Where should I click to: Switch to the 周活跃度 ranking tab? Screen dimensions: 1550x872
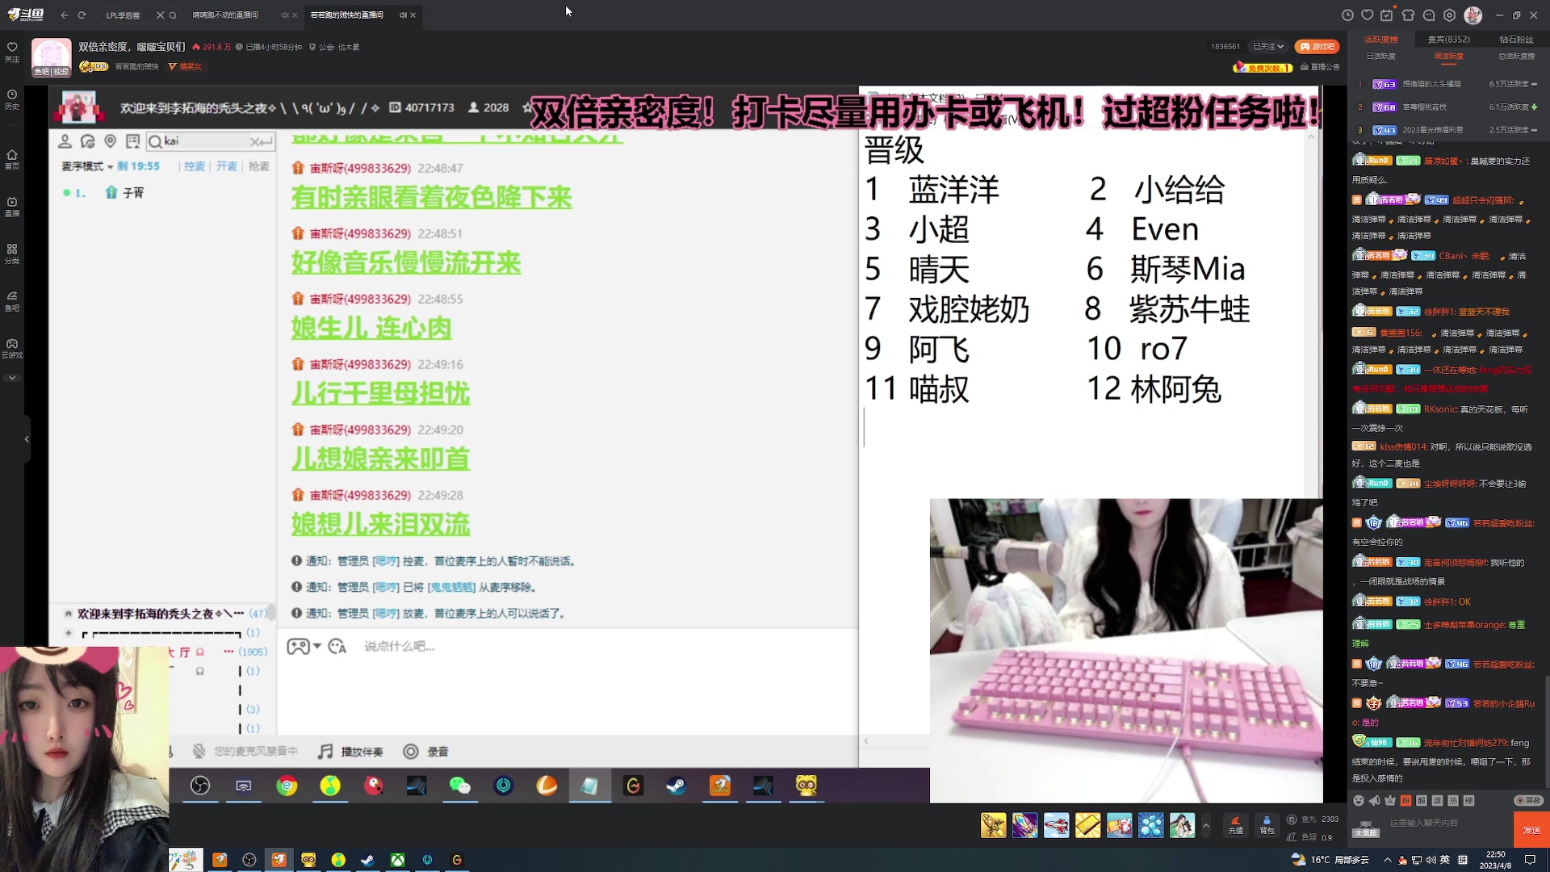[x=1449, y=57]
